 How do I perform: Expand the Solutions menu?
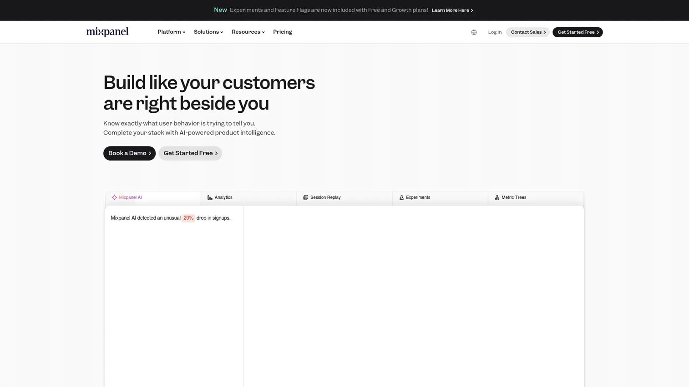click(208, 32)
